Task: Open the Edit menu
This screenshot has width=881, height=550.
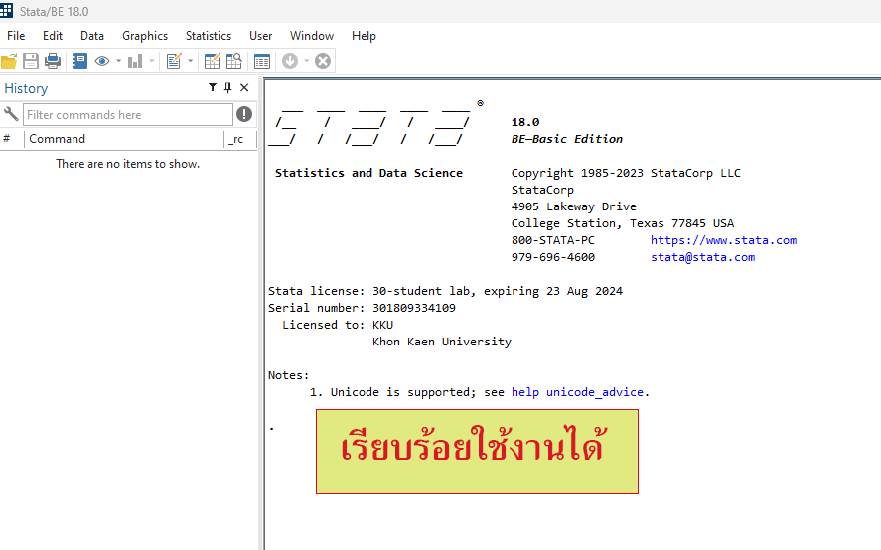Action: (x=53, y=36)
